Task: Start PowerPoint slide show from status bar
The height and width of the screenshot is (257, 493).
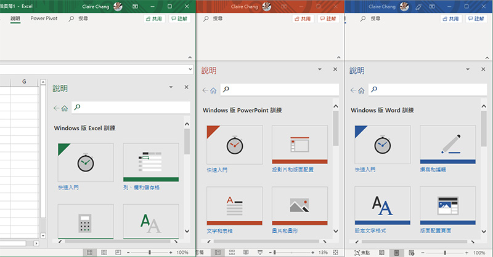Action: 260,252
